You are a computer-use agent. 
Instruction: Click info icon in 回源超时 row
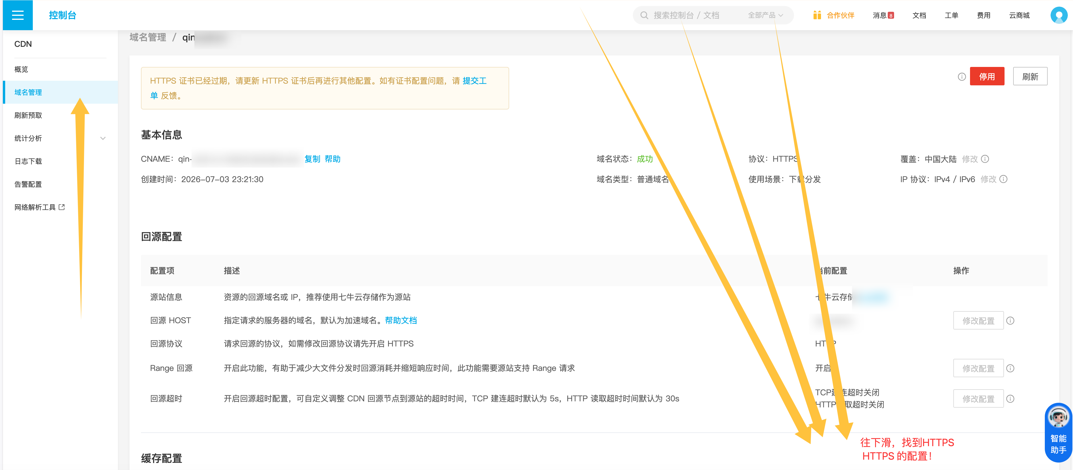point(1010,399)
